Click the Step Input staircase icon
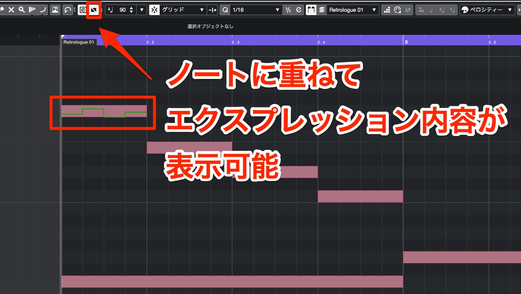The width and height of the screenshot is (521, 294). click(x=387, y=10)
